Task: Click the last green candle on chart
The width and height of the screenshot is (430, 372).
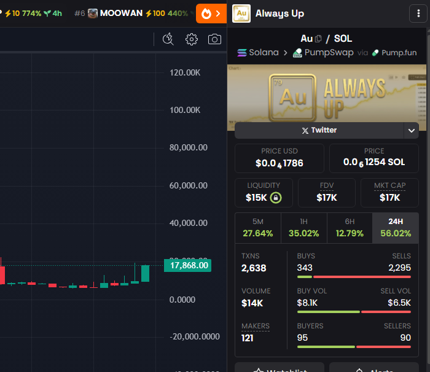Action: tap(145, 273)
